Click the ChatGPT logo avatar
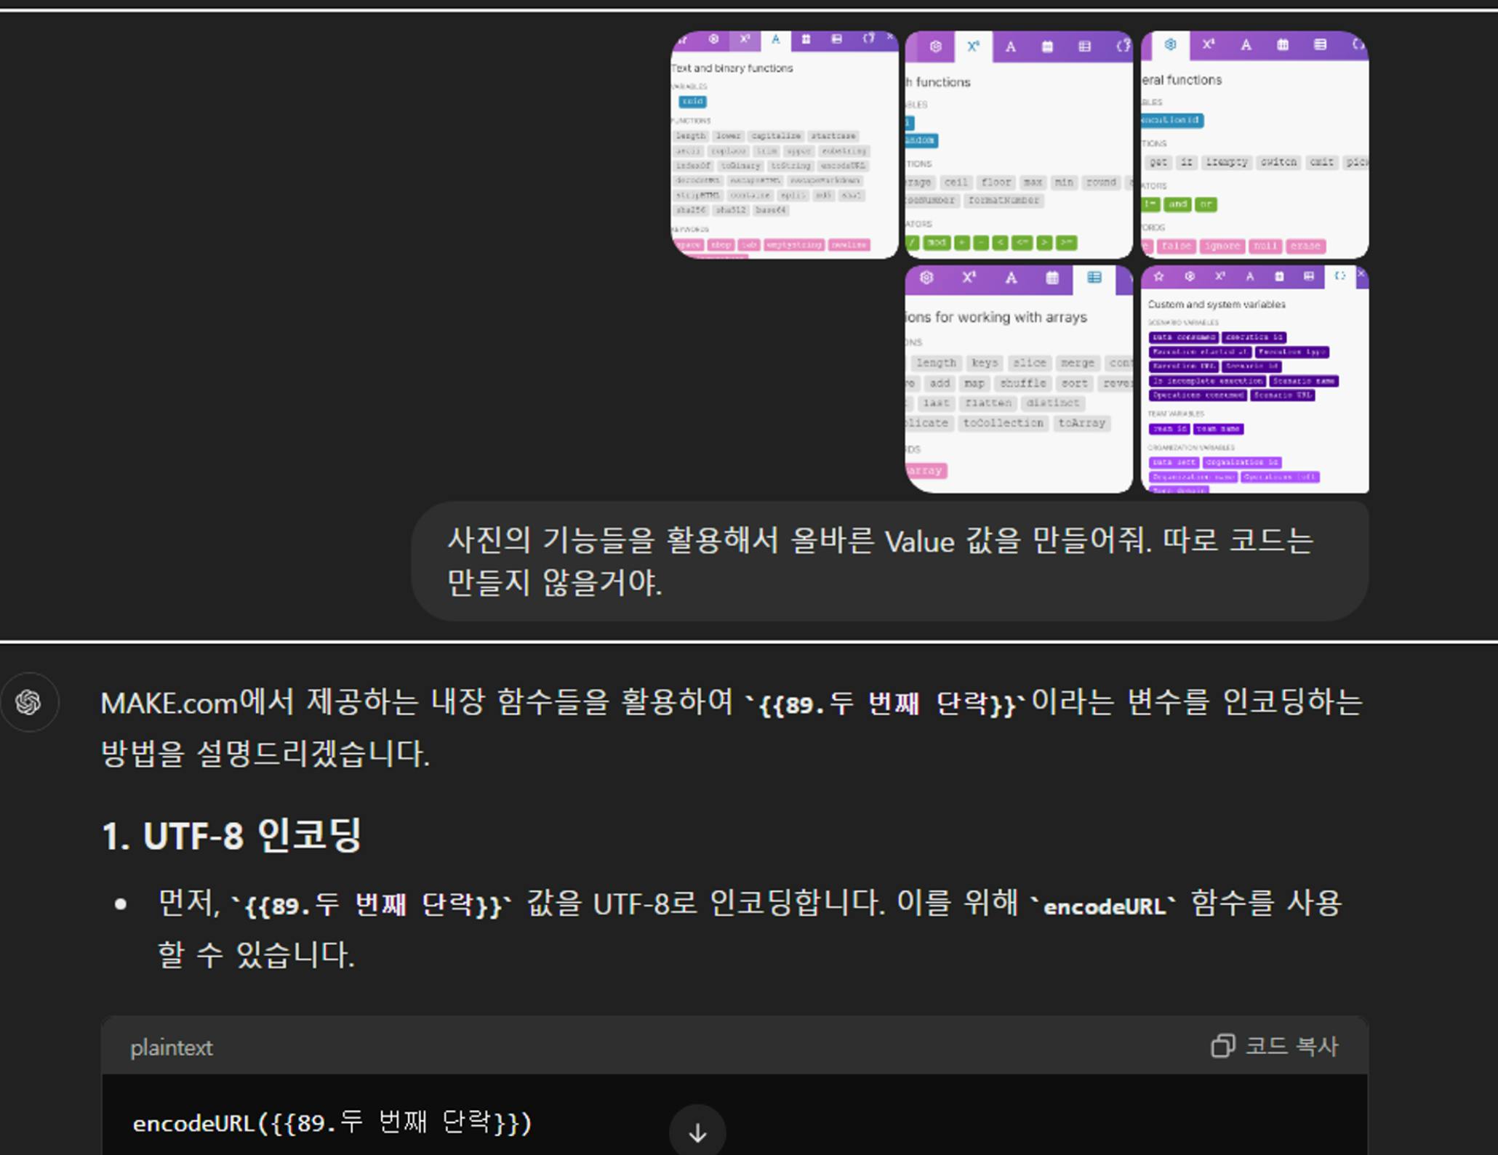Viewport: 1498px width, 1155px height. (x=29, y=702)
